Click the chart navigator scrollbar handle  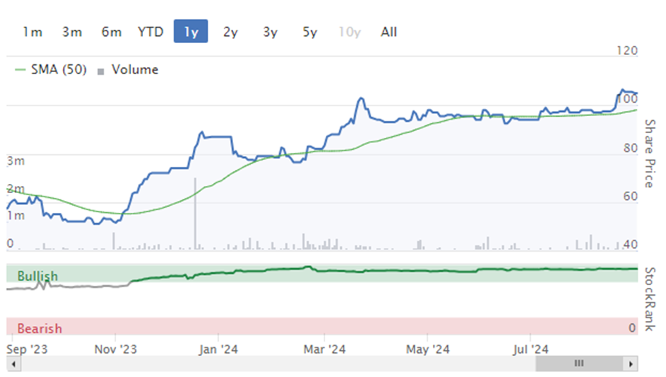[x=580, y=364]
